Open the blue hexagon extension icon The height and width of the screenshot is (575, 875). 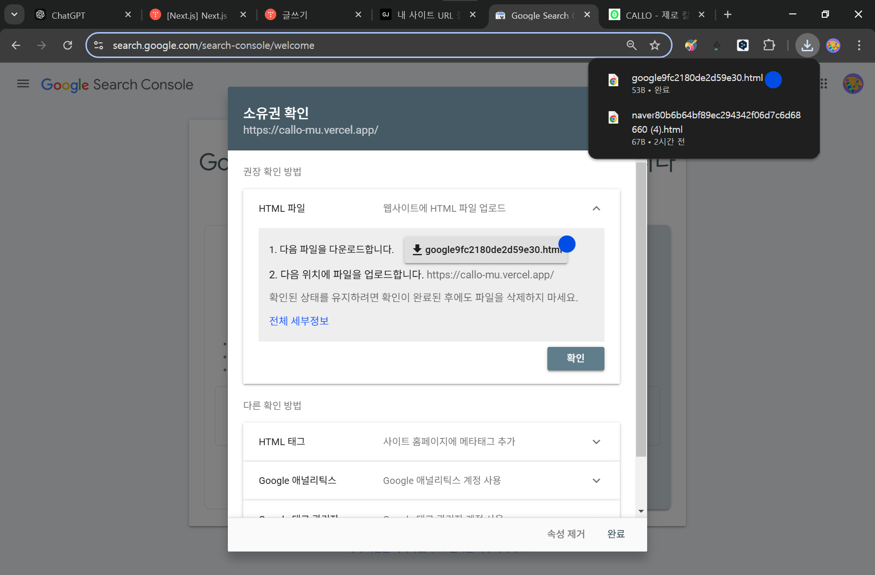tap(743, 46)
